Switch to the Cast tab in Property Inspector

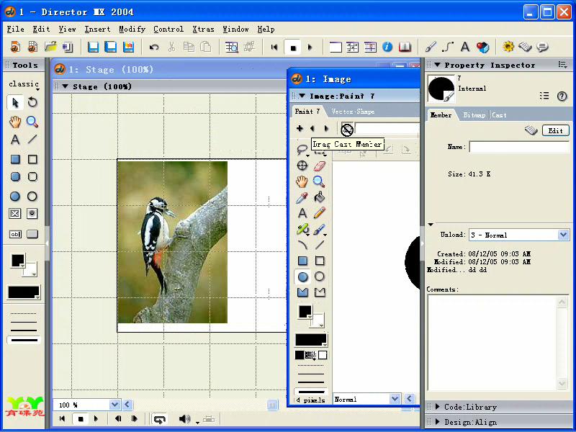coord(499,115)
